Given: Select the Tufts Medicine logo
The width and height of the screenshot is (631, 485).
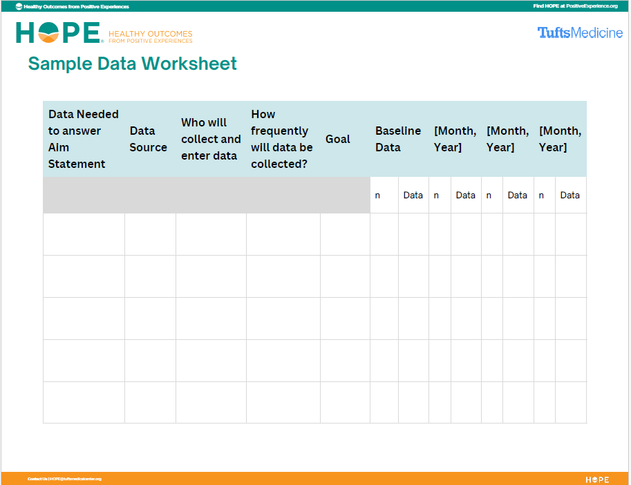Looking at the screenshot, I should (579, 32).
